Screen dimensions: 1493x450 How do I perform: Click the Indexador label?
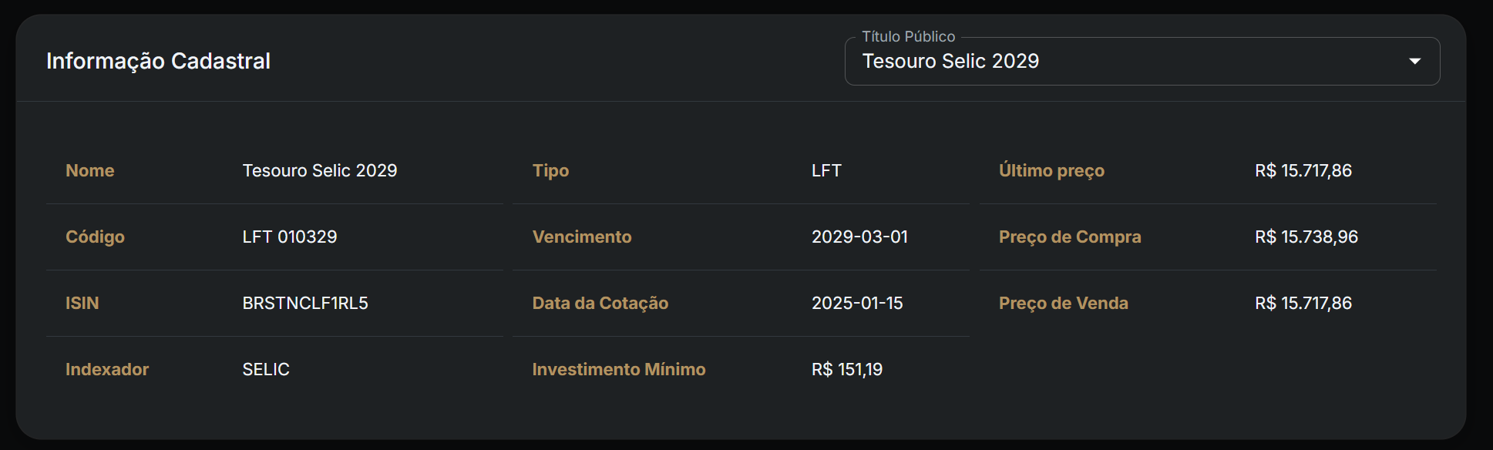point(107,369)
